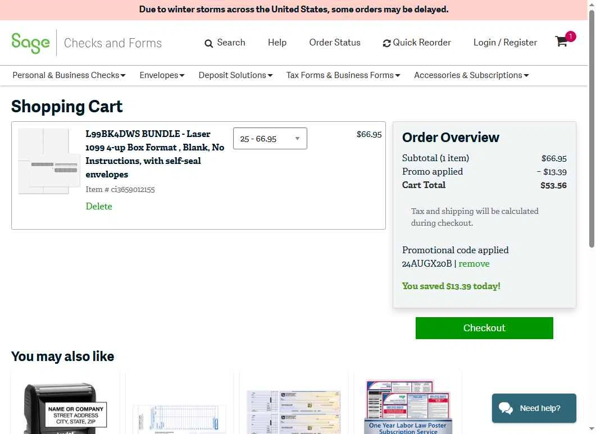This screenshot has width=596, height=434.
Task: Open the shopping cart icon
Action: tap(561, 42)
